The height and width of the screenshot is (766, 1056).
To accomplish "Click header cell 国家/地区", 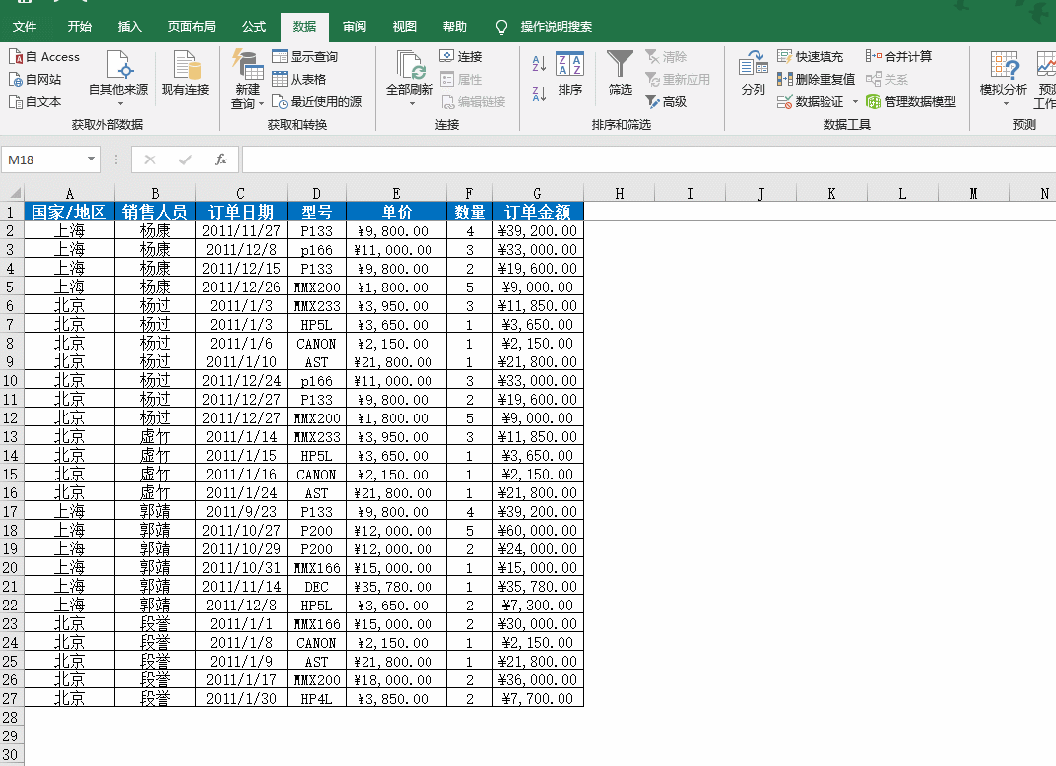I will [x=69, y=212].
